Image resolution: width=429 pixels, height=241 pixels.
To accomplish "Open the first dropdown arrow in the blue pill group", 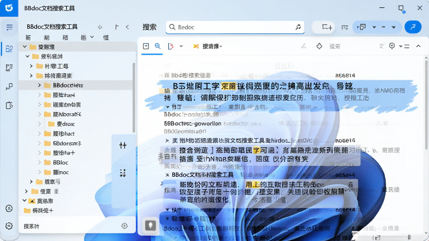I will [x=374, y=27].
